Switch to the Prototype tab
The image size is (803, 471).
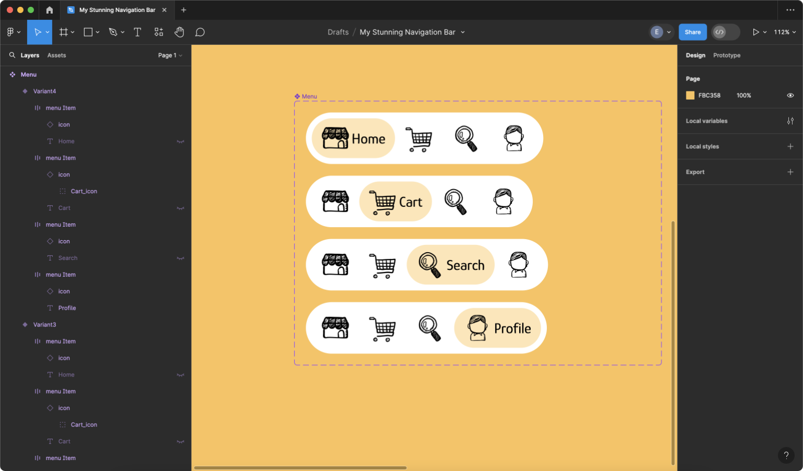pyautogui.click(x=727, y=55)
